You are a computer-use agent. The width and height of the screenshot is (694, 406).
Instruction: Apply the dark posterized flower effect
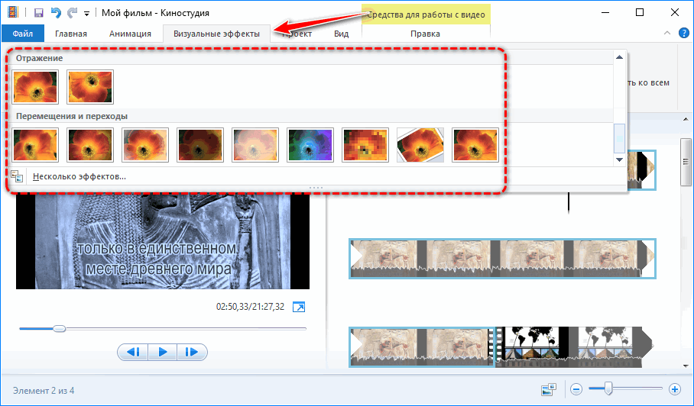click(x=200, y=145)
